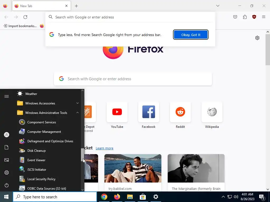Open the network icon in system tray
This screenshot has height=202, width=270.
230,197
